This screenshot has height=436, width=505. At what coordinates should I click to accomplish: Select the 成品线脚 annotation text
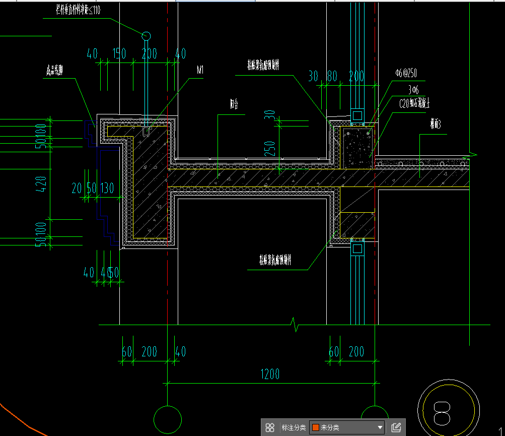coord(54,70)
